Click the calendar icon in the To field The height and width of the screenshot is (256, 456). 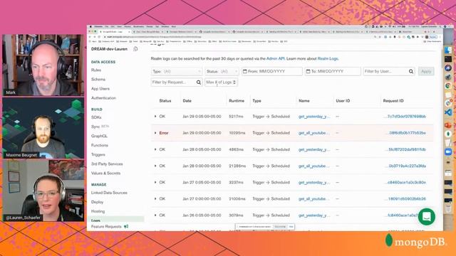pyautogui.click(x=308, y=71)
